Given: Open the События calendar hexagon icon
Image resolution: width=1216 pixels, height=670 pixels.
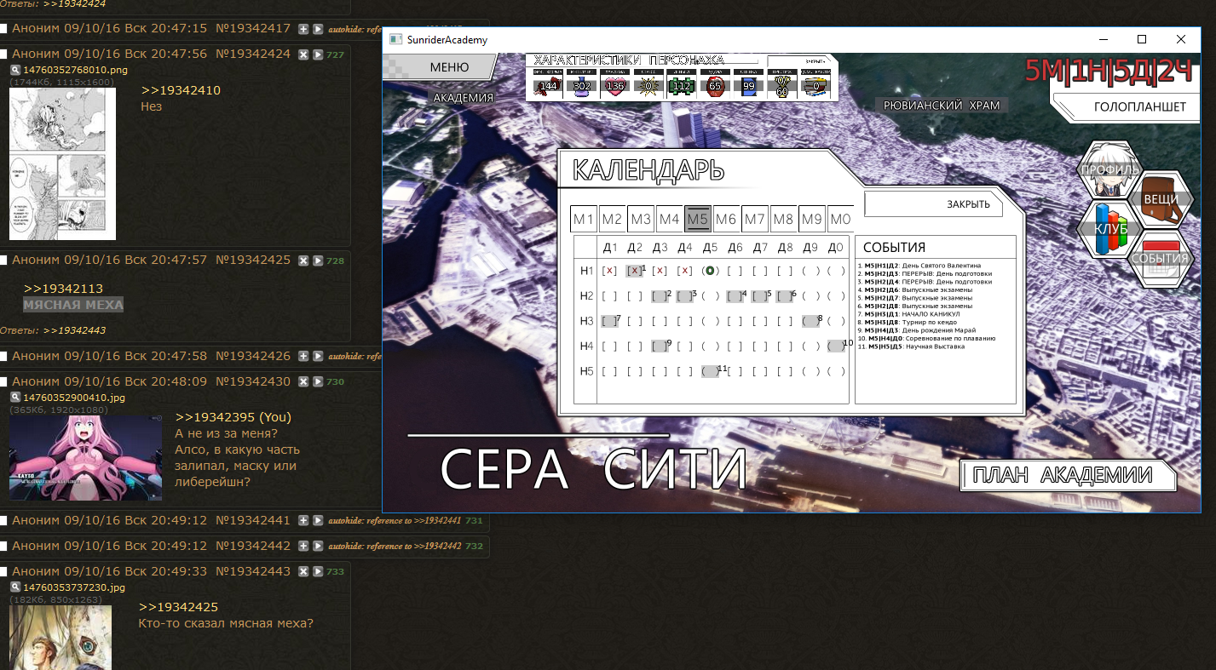Looking at the screenshot, I should [1161, 258].
